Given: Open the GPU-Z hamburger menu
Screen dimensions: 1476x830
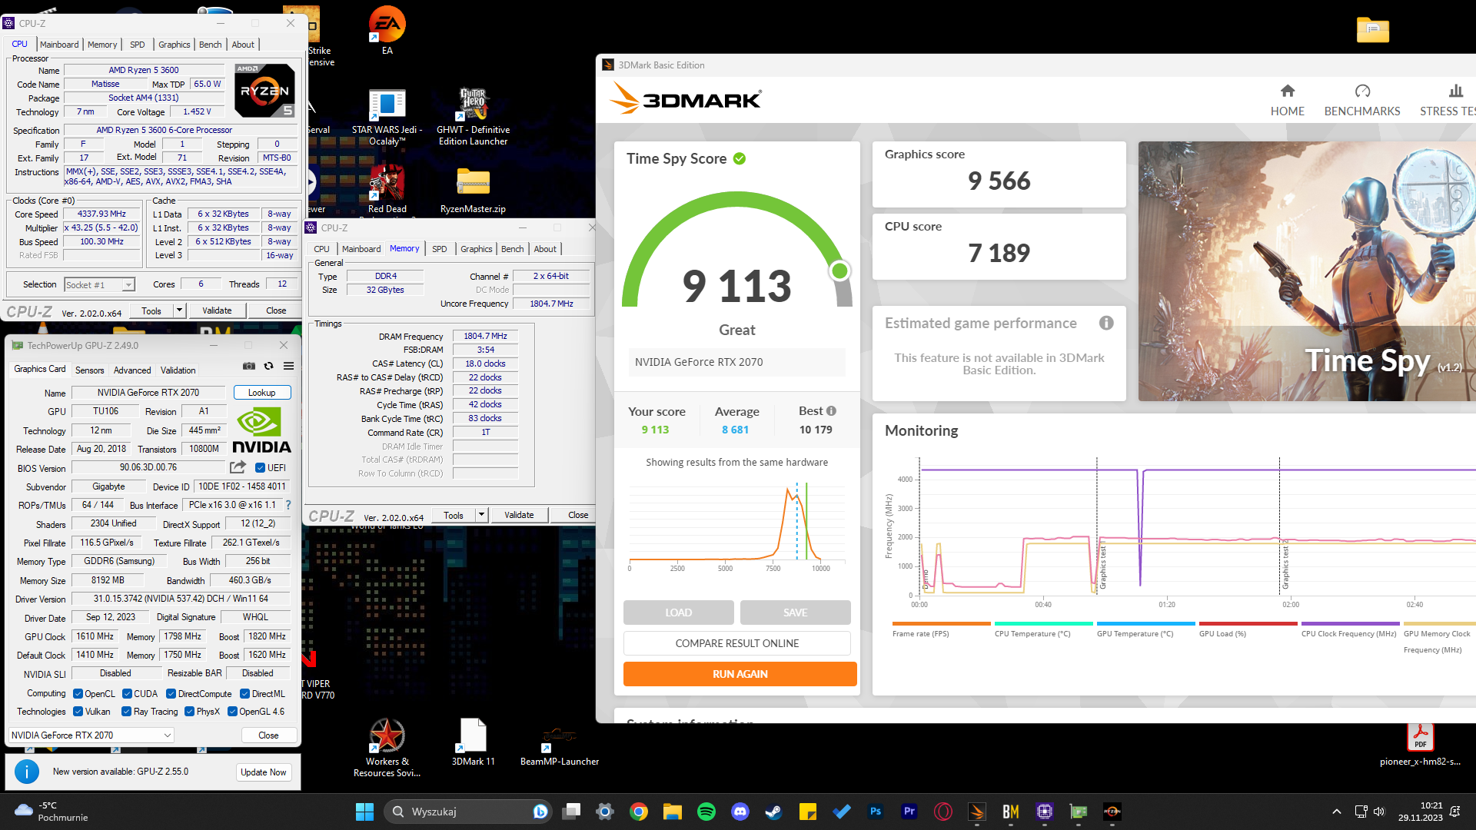Looking at the screenshot, I should pyautogui.click(x=288, y=366).
